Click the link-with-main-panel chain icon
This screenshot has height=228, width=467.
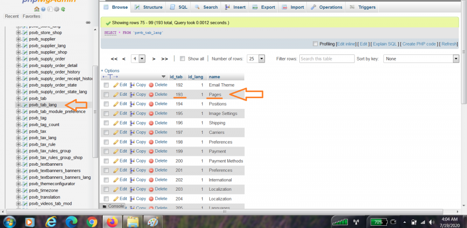coord(88,22)
